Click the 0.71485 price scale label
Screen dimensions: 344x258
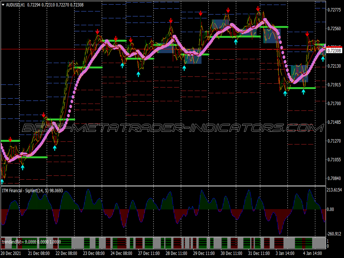(334, 122)
